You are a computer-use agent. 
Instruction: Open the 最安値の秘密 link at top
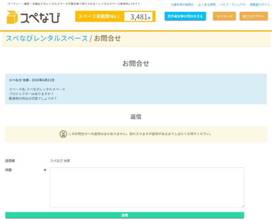tap(182, 4)
